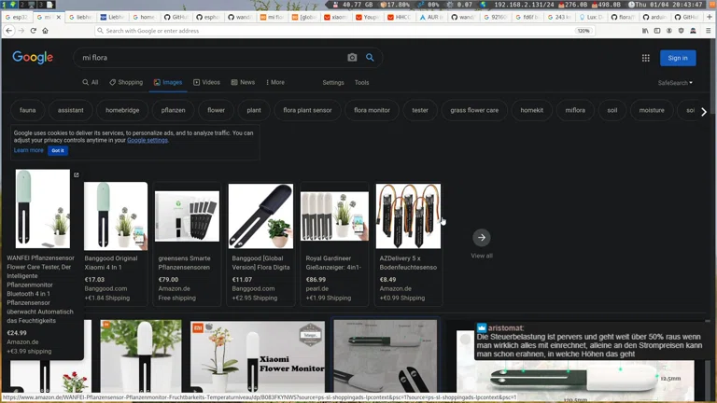The image size is (717, 403).
Task: Go back in browser history
Action: click(x=9, y=31)
